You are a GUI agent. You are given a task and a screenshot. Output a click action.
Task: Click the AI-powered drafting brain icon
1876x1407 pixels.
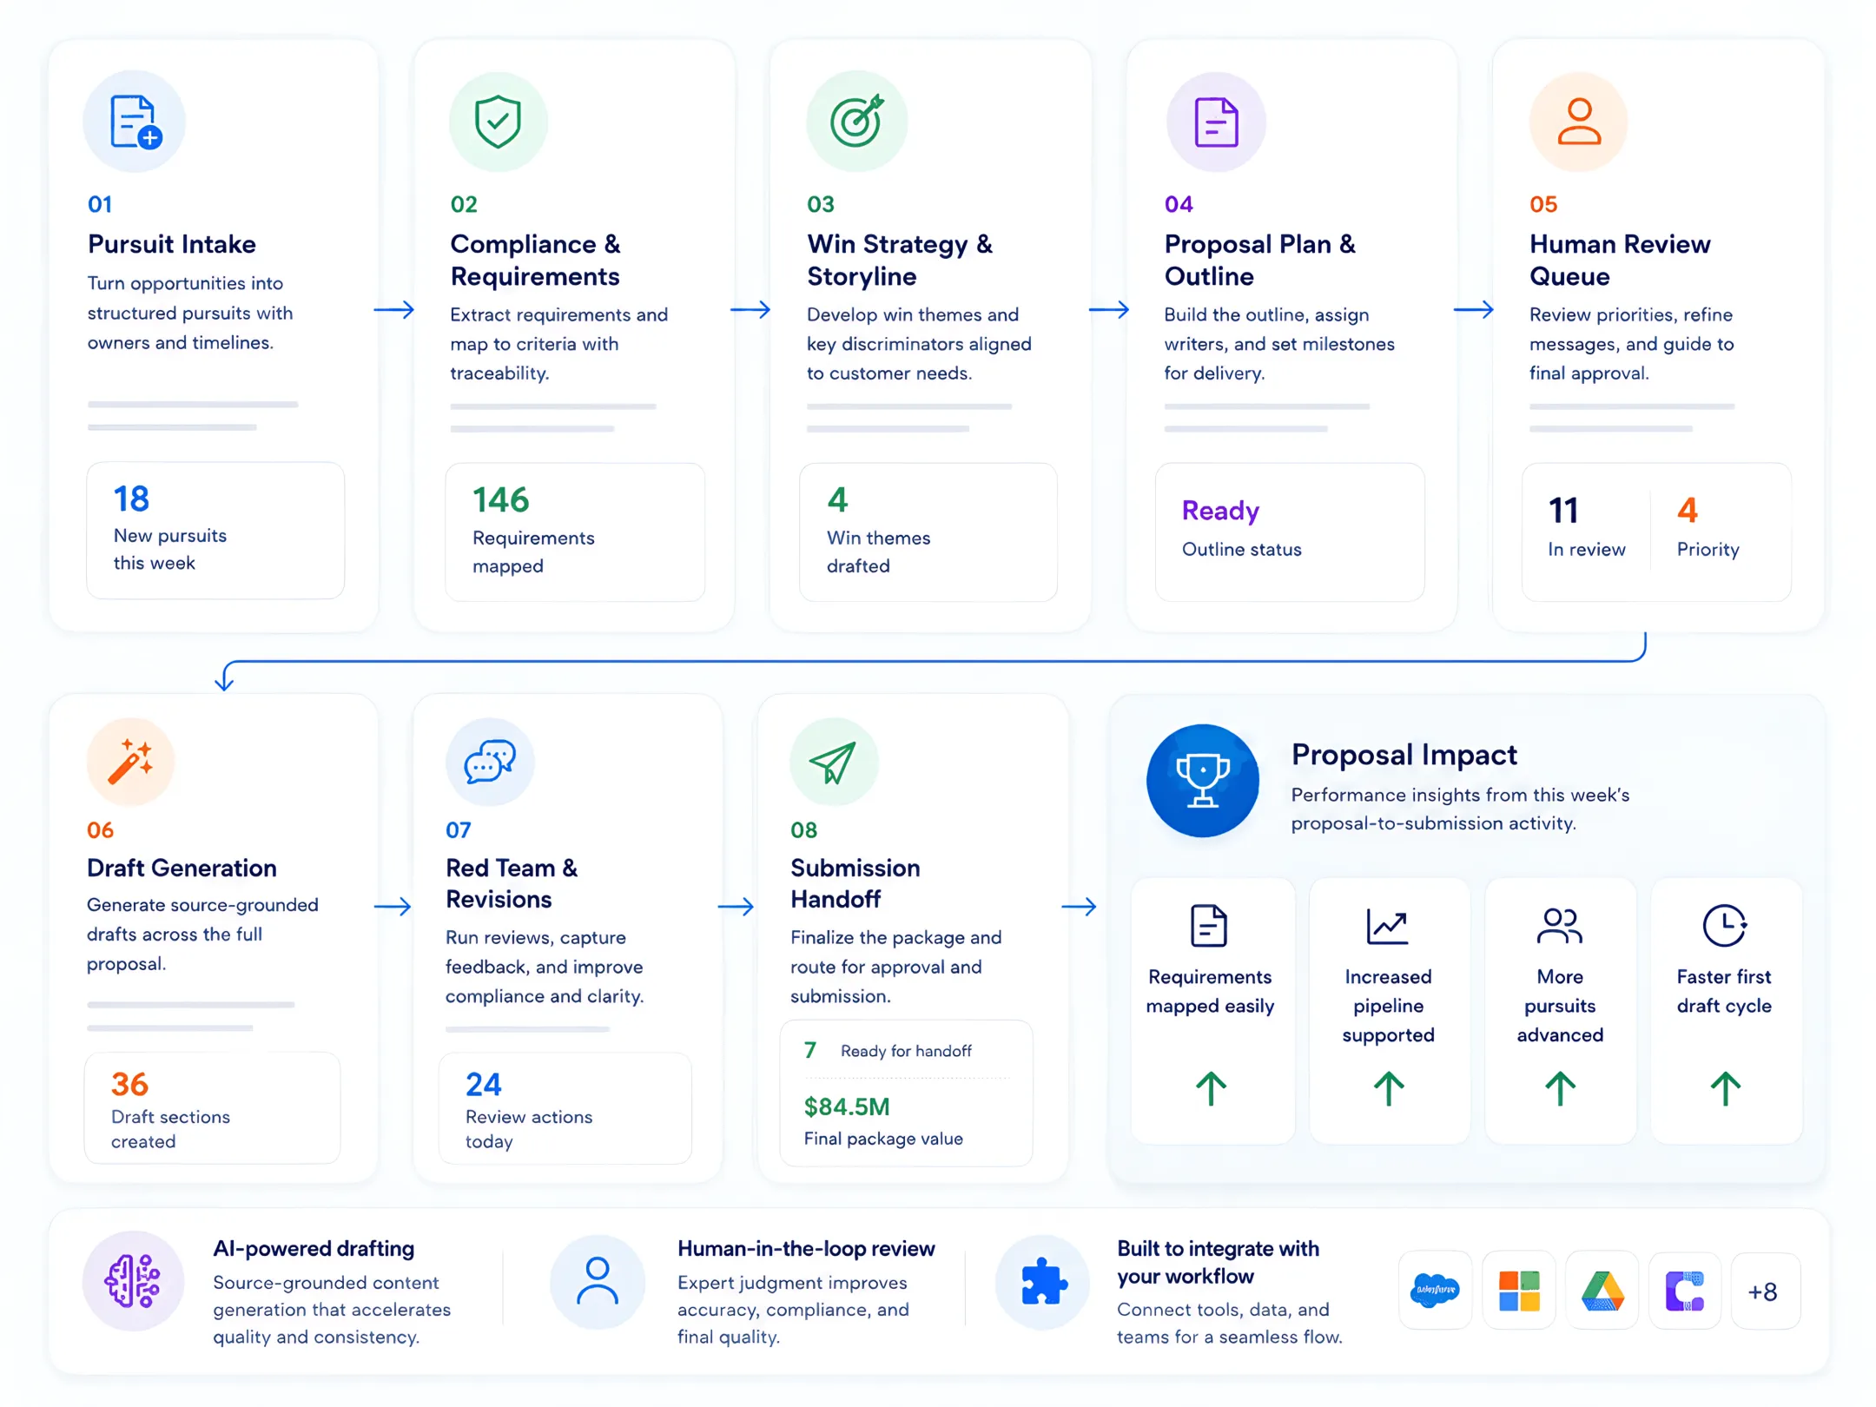[133, 1281]
